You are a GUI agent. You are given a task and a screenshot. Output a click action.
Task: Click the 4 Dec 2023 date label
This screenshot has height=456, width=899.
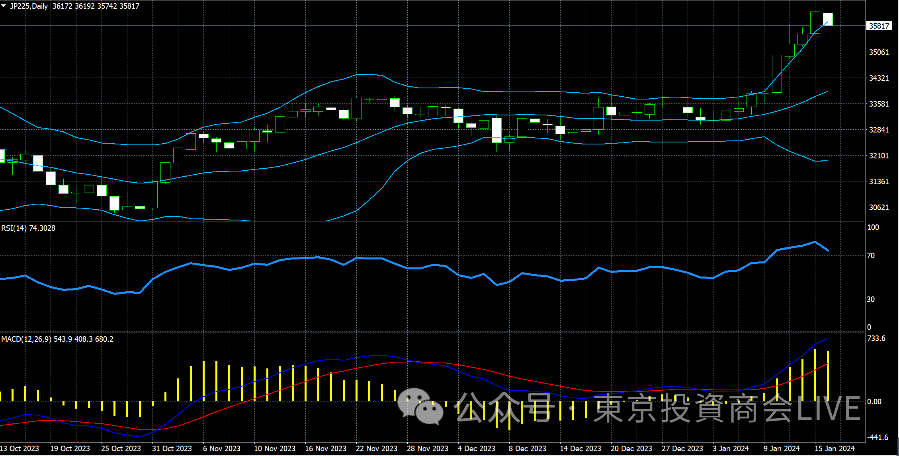pyautogui.click(x=476, y=448)
